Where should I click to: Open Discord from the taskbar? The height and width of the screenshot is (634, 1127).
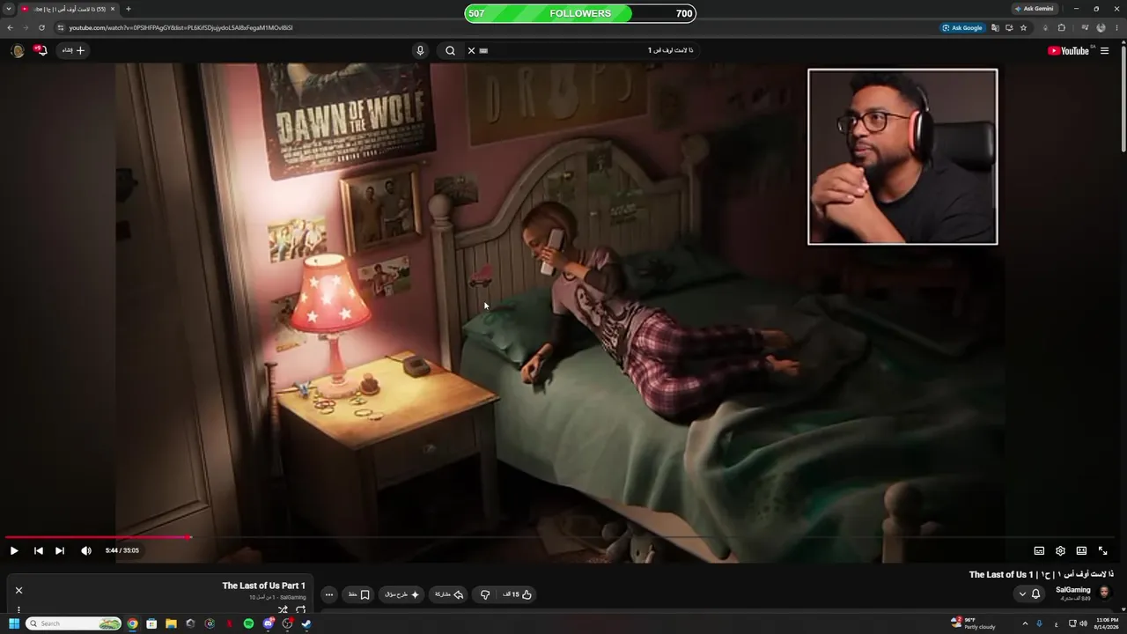[x=268, y=623]
